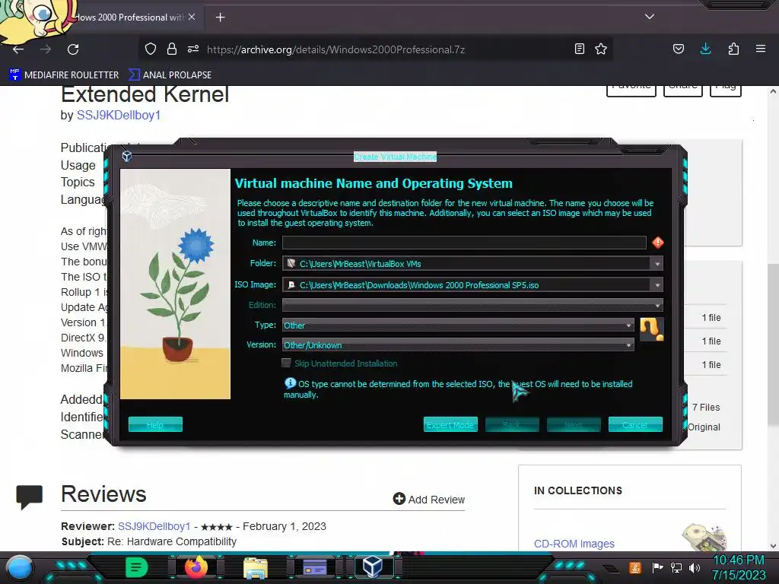Reload the archive.org page
779x584 pixels.
73,49
